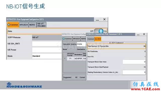Open the NDRS tab in UE1 window

[x=32, y=25]
